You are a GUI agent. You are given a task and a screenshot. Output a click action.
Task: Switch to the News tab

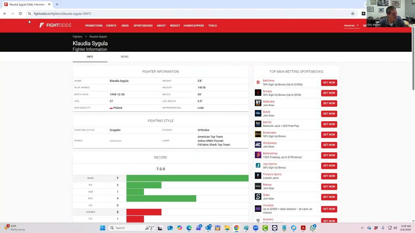tap(124, 57)
